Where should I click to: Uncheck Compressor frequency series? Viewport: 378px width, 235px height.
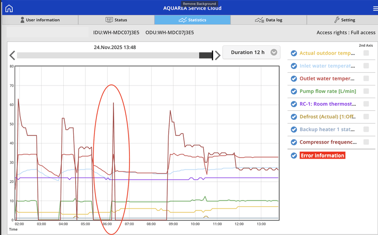pos(293,143)
